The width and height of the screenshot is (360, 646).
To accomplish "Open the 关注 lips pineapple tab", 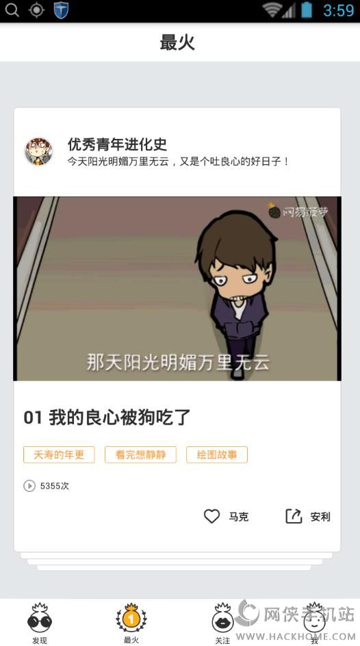I will pyautogui.click(x=222, y=617).
